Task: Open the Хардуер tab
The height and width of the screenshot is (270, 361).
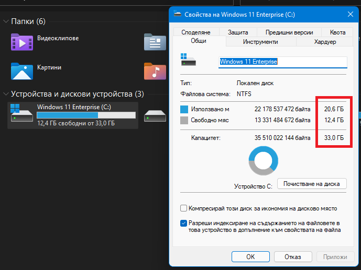Action: 325,42
